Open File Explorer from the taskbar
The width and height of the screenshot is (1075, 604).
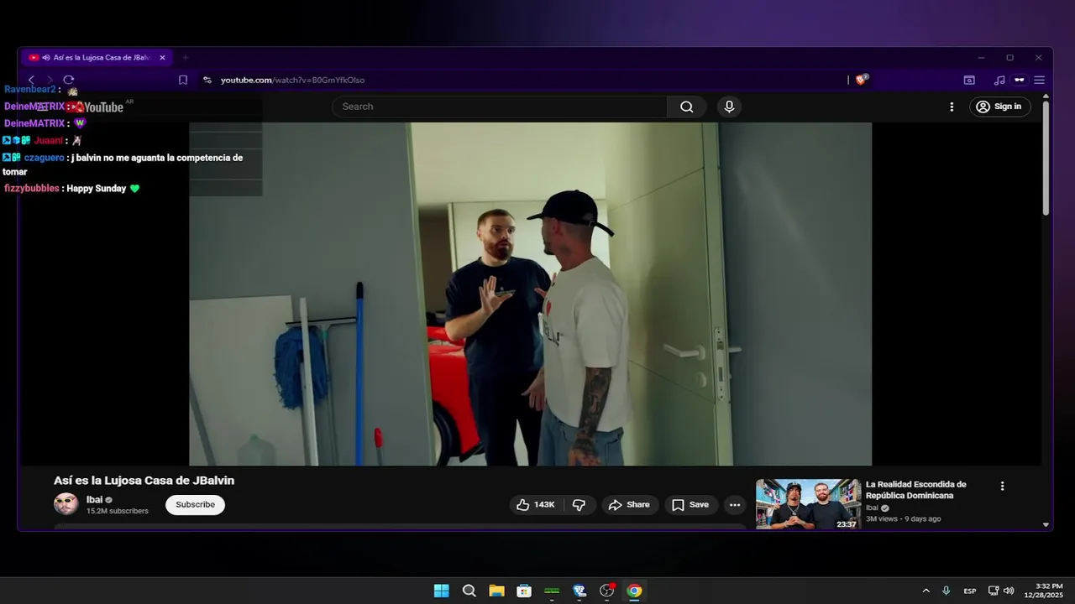click(x=496, y=591)
